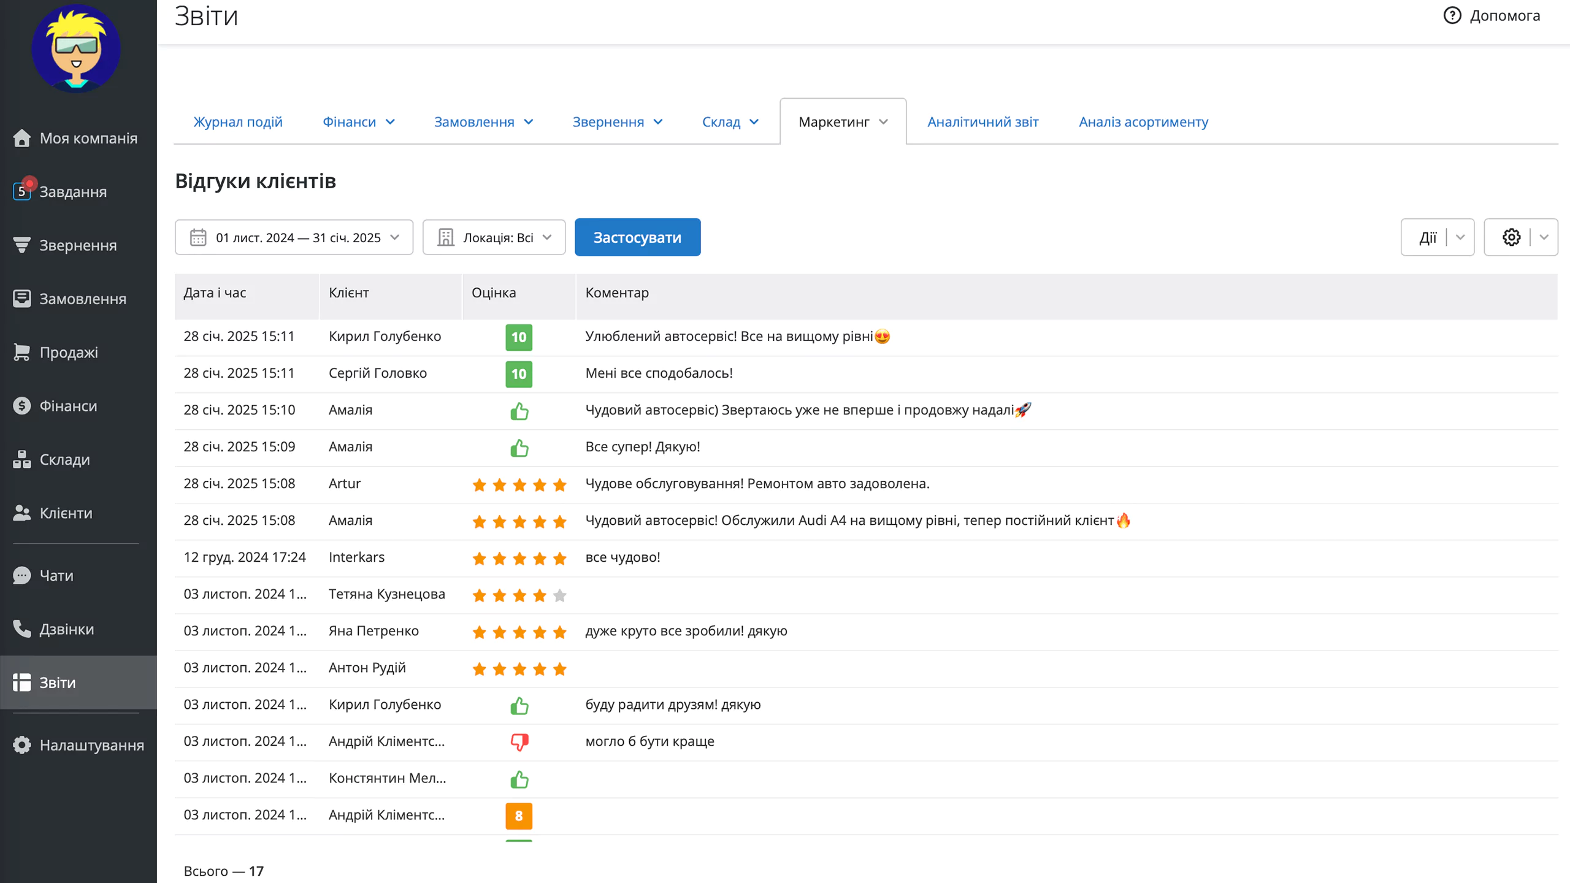Click the Застосувати button
Image resolution: width=1570 pixels, height=883 pixels.
pyautogui.click(x=637, y=237)
